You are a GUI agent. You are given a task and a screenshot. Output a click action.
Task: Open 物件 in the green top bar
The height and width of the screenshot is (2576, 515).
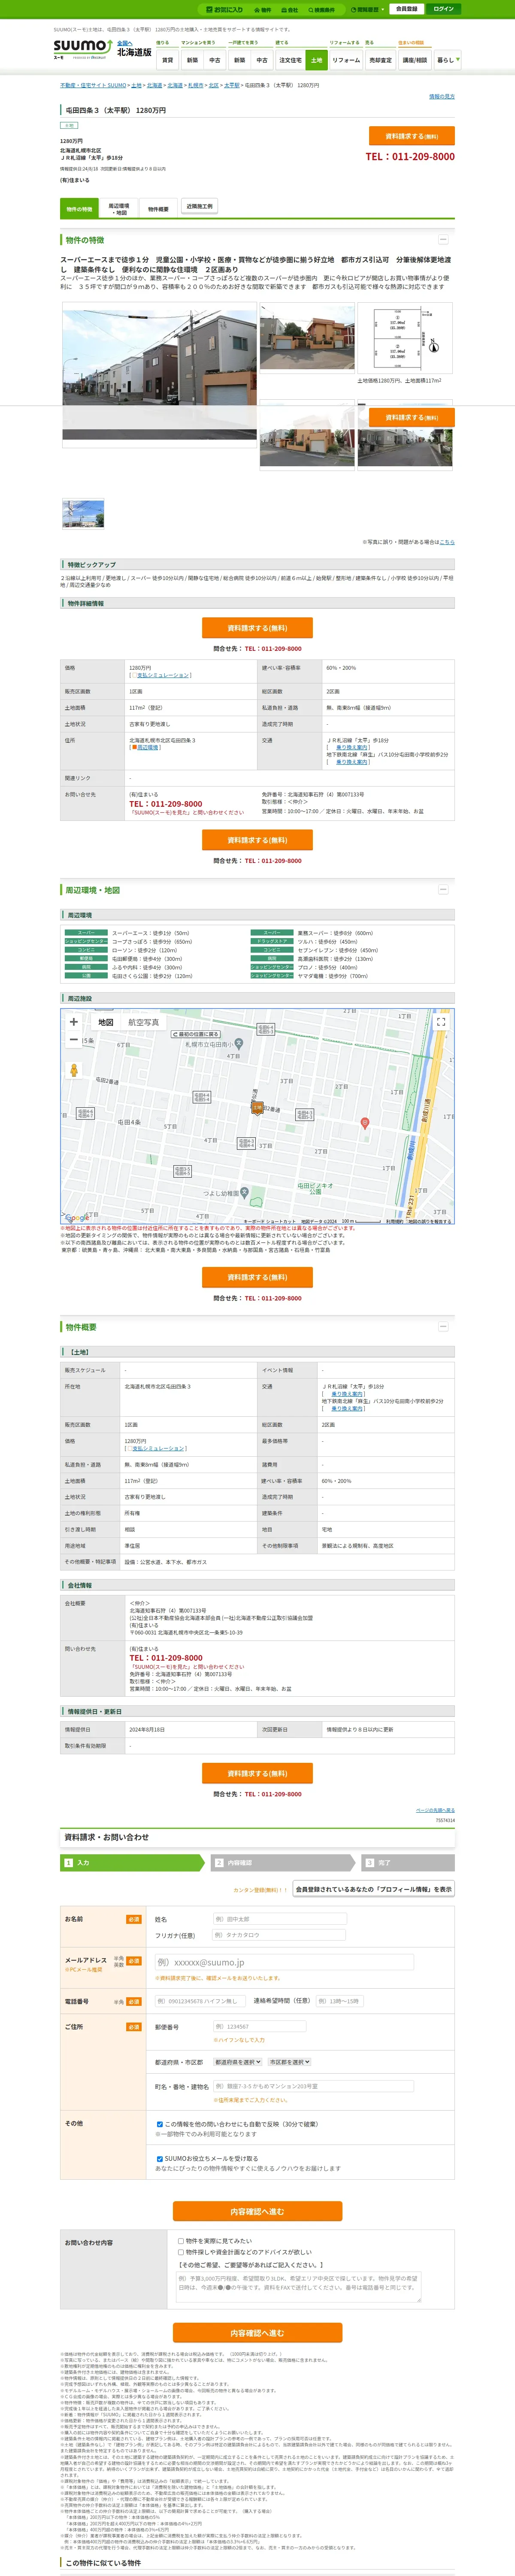click(x=263, y=9)
